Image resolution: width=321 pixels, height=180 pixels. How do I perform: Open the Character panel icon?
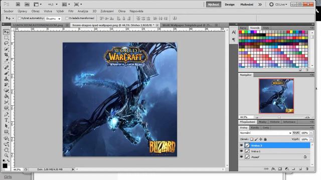click(234, 32)
